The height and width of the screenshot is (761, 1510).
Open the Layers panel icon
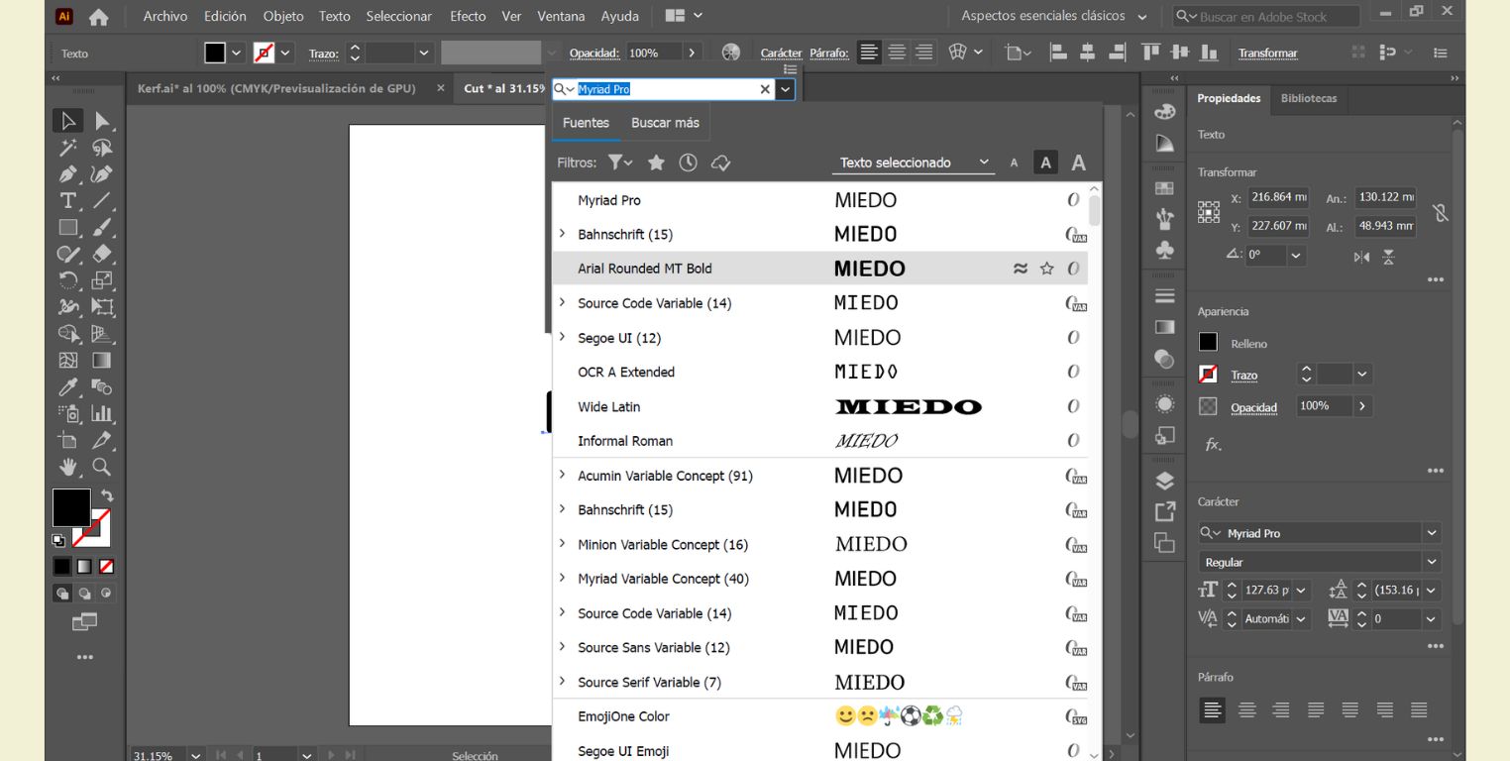pos(1164,482)
